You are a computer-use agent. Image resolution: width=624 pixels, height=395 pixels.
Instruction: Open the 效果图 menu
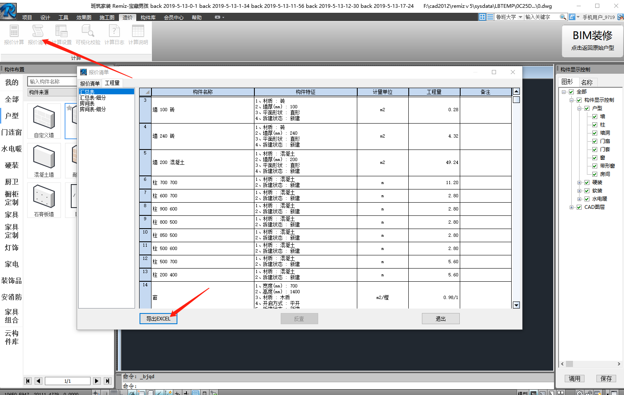[x=84, y=17]
